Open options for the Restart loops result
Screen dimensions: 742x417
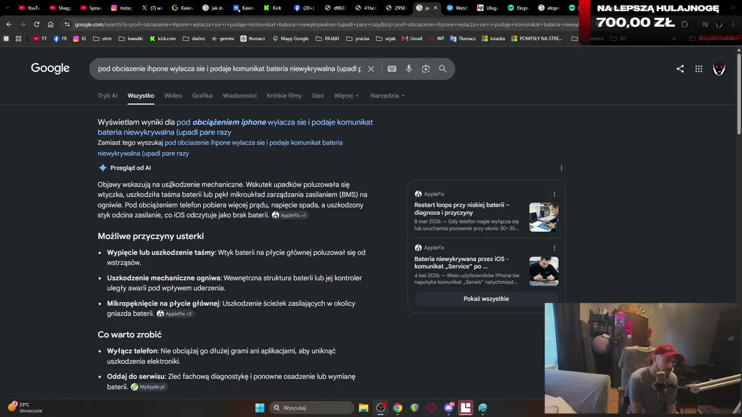[554, 194]
